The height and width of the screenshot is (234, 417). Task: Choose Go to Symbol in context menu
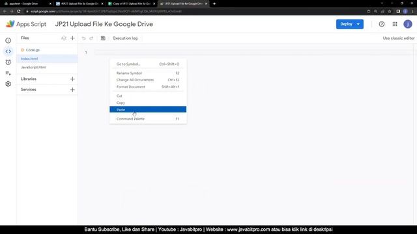click(x=148, y=64)
